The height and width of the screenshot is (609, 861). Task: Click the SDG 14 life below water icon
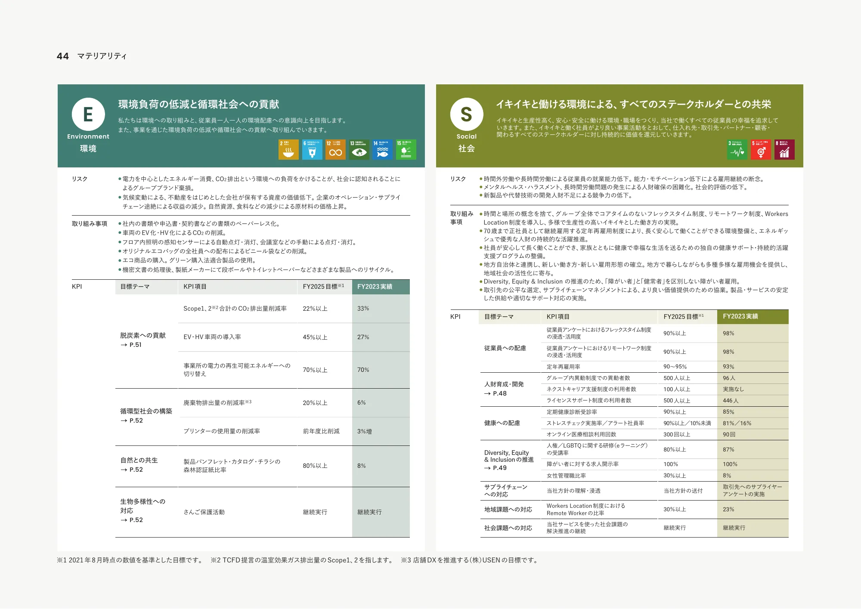click(382, 149)
